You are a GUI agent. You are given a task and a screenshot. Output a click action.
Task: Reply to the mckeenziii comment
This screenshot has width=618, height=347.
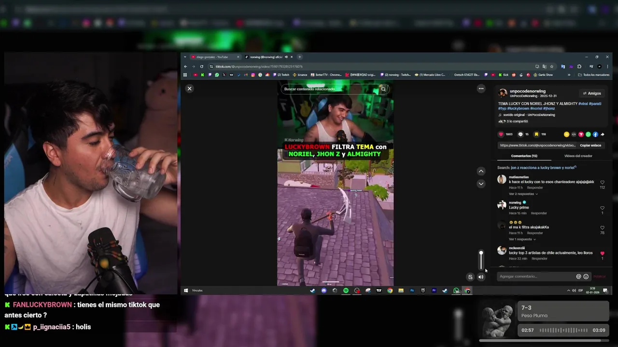click(539, 258)
